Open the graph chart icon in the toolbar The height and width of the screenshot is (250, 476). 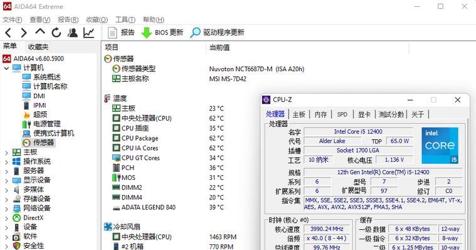(88, 32)
